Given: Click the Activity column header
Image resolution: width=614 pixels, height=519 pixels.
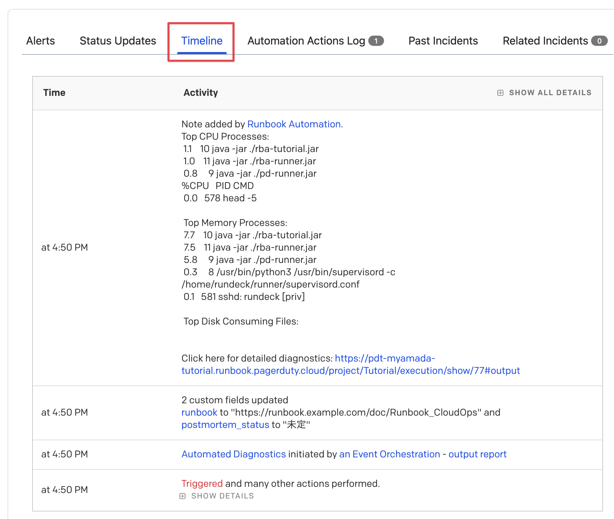Looking at the screenshot, I should 201,92.
